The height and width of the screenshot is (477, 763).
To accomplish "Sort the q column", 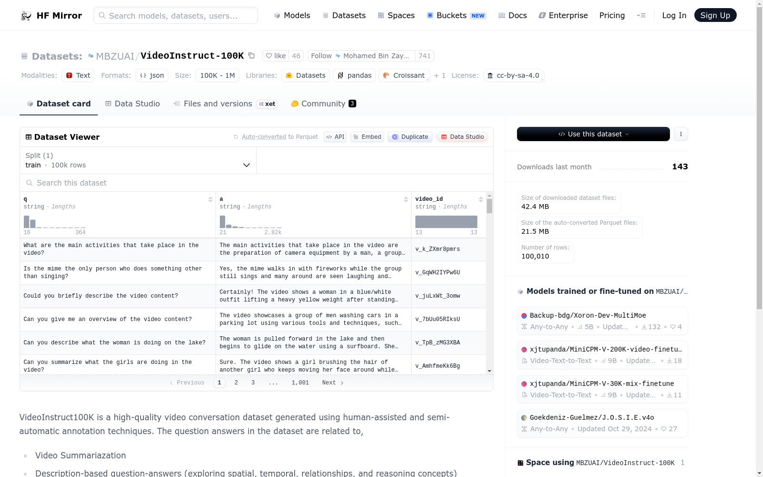I will 210,199.
